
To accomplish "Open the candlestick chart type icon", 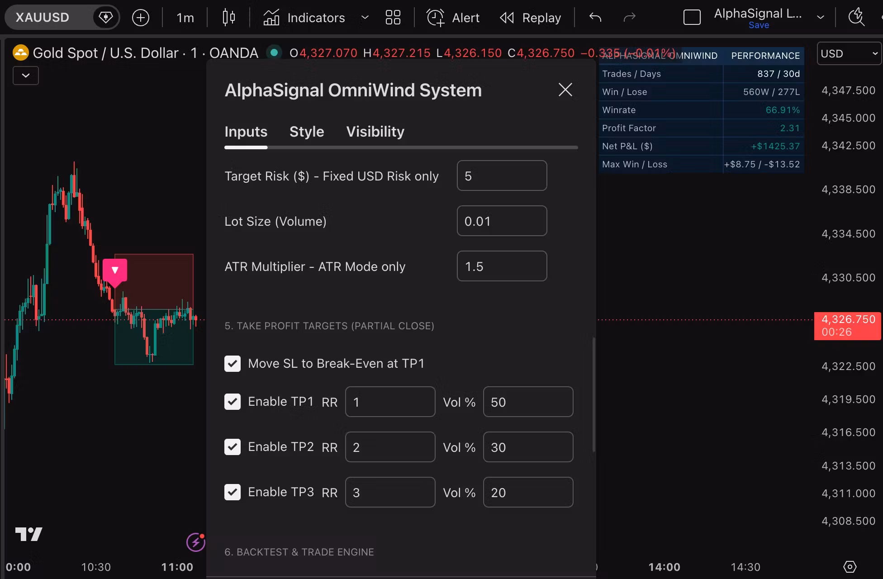I will pos(229,18).
